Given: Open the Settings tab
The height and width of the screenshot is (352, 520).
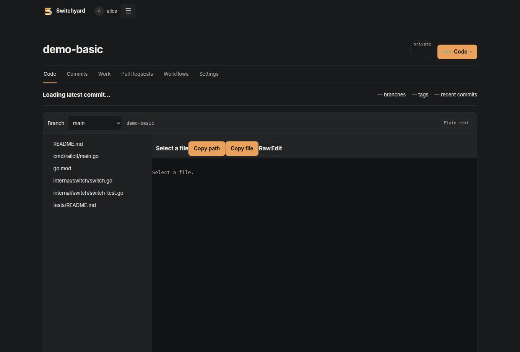Looking at the screenshot, I should coord(209,74).
